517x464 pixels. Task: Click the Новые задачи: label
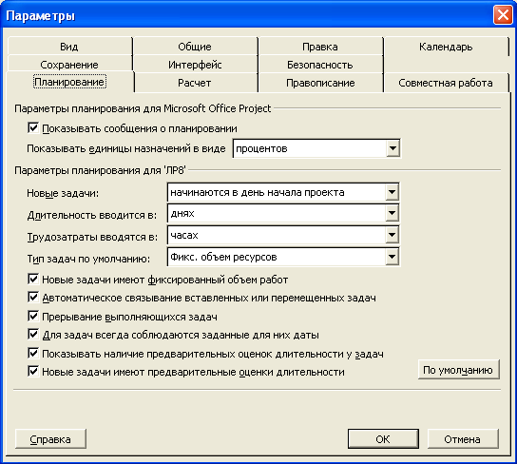(x=63, y=193)
